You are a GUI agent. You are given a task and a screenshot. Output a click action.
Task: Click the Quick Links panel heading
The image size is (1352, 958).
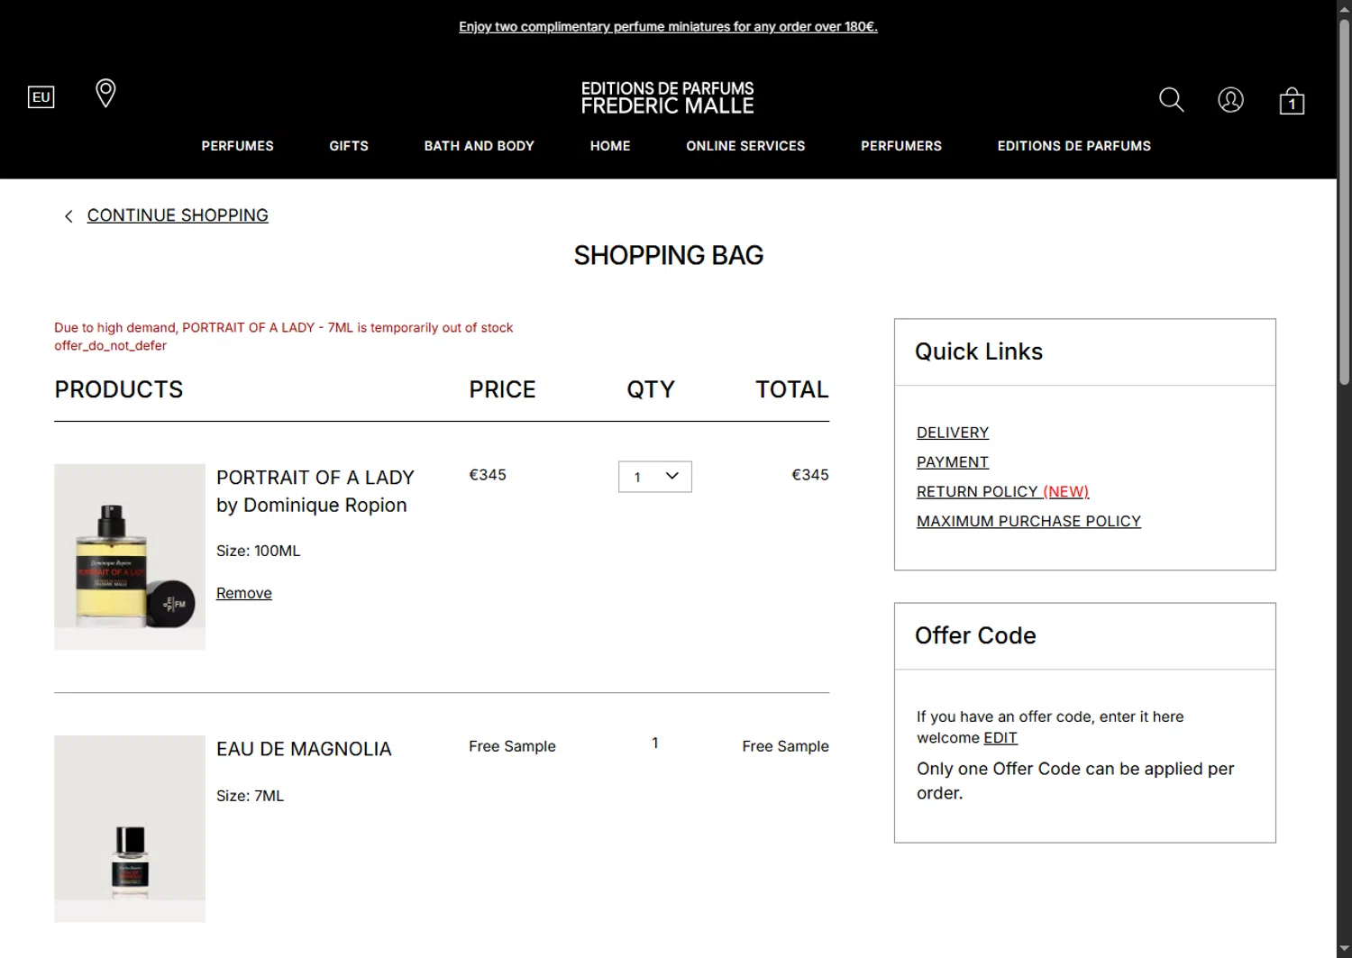pos(979,352)
